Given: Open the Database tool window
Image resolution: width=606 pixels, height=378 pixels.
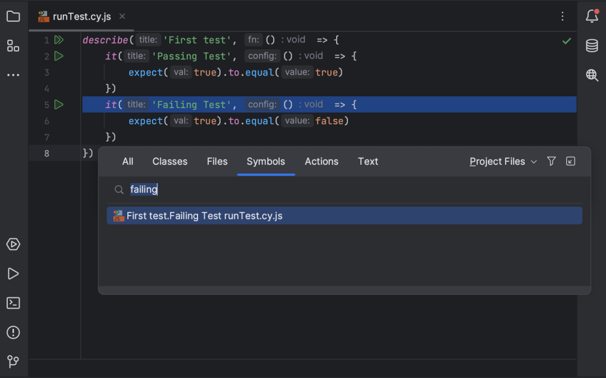Looking at the screenshot, I should point(592,45).
